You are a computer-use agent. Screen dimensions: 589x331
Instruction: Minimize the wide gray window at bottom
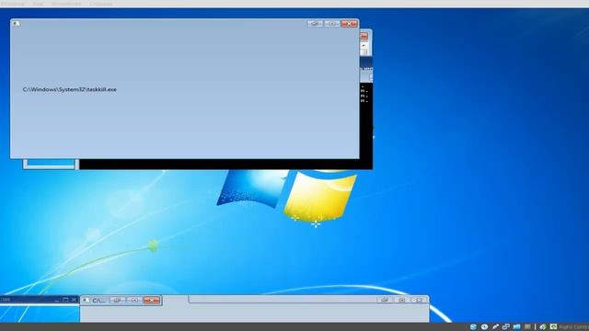click(x=385, y=300)
